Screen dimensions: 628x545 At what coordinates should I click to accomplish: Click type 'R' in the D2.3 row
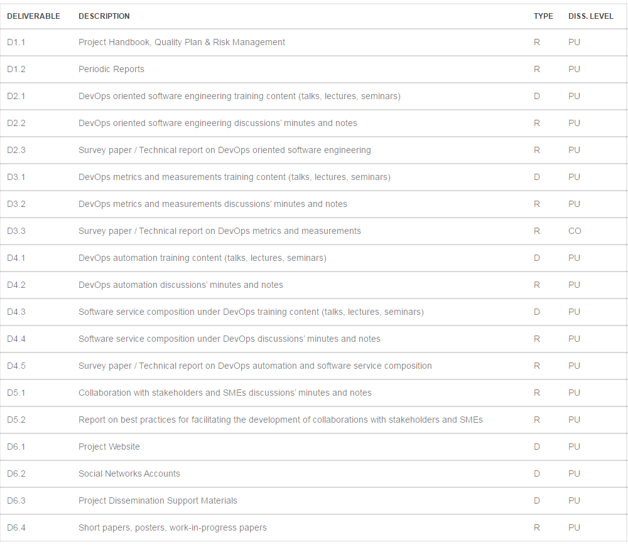[537, 151]
